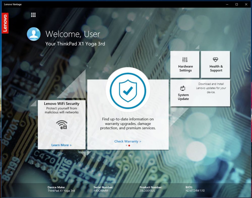Click the Lenovo Vantage title text

tap(13, 4)
